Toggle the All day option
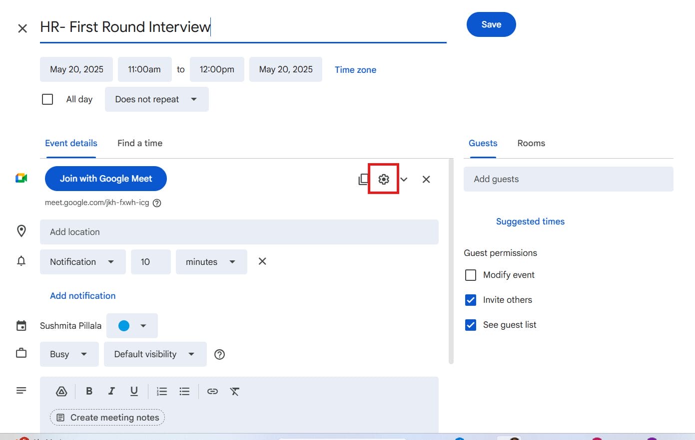The height and width of the screenshot is (440, 695). (x=47, y=99)
